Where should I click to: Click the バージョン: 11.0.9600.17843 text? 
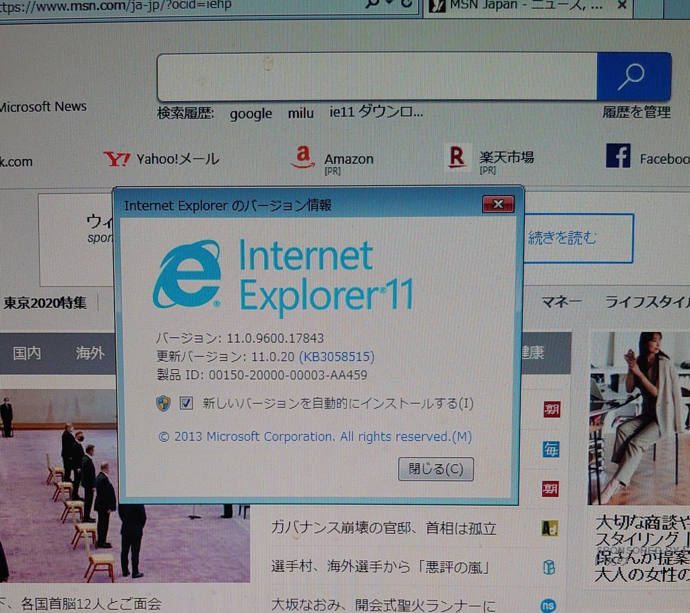(x=240, y=338)
